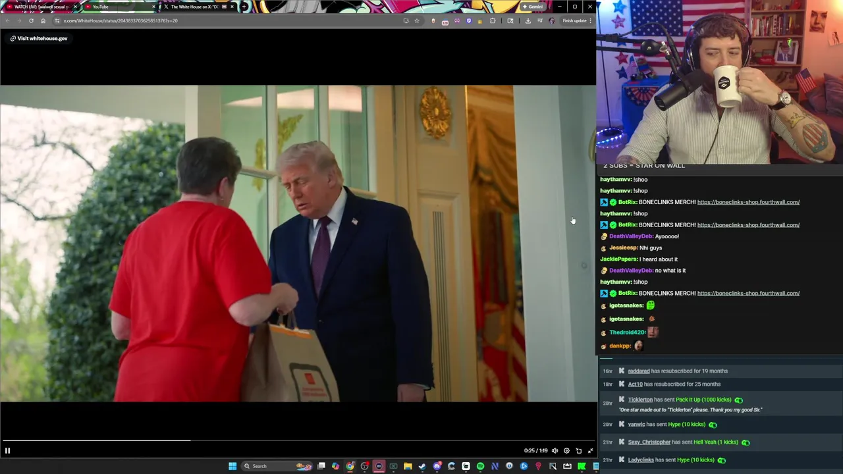843x474 pixels.
Task: Open Ladyclinks in activity feed
Action: coord(641,460)
